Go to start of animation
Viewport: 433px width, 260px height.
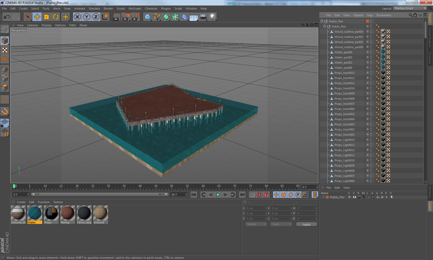click(x=194, y=195)
